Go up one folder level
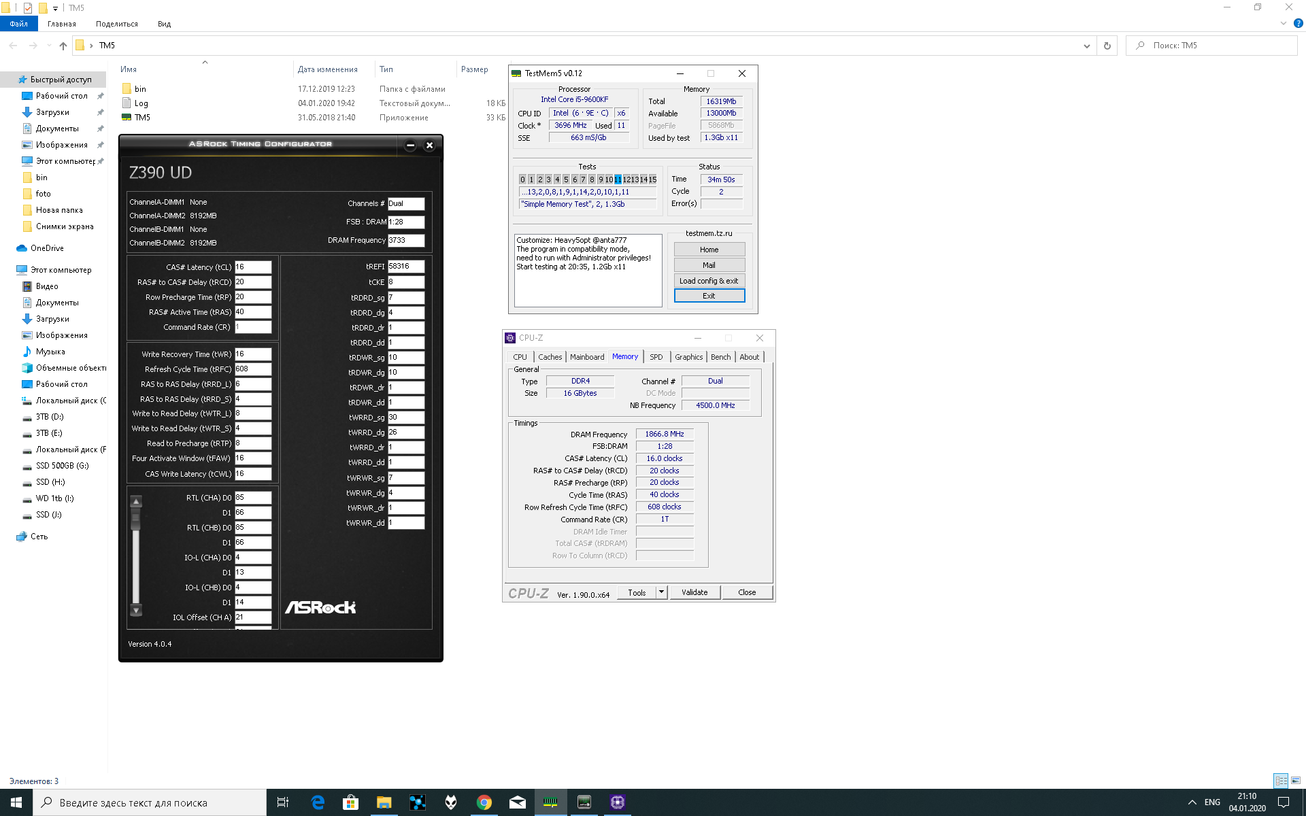 pos(63,46)
